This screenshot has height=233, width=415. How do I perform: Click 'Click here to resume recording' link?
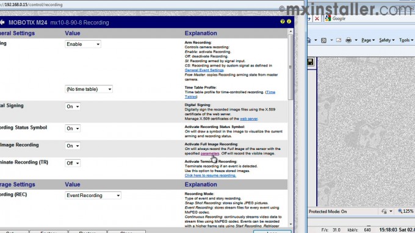(211, 175)
